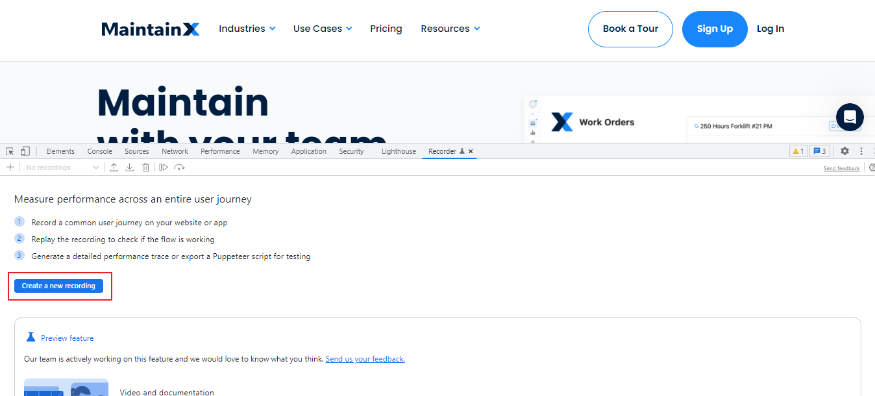Open the 'No recordings' dropdown
Screen dimensions: 875x396
point(62,167)
